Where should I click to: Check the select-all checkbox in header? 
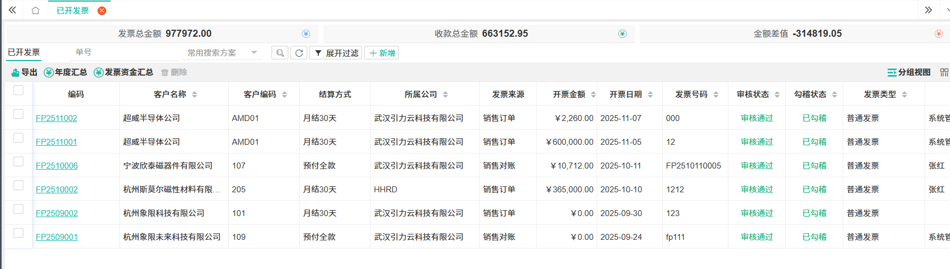click(18, 90)
